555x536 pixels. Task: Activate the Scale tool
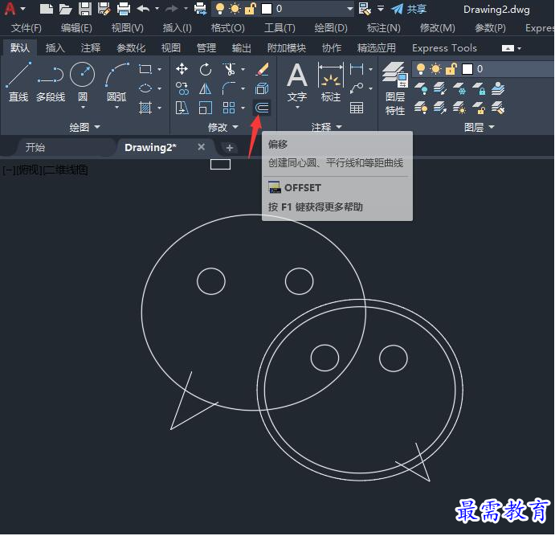[206, 108]
